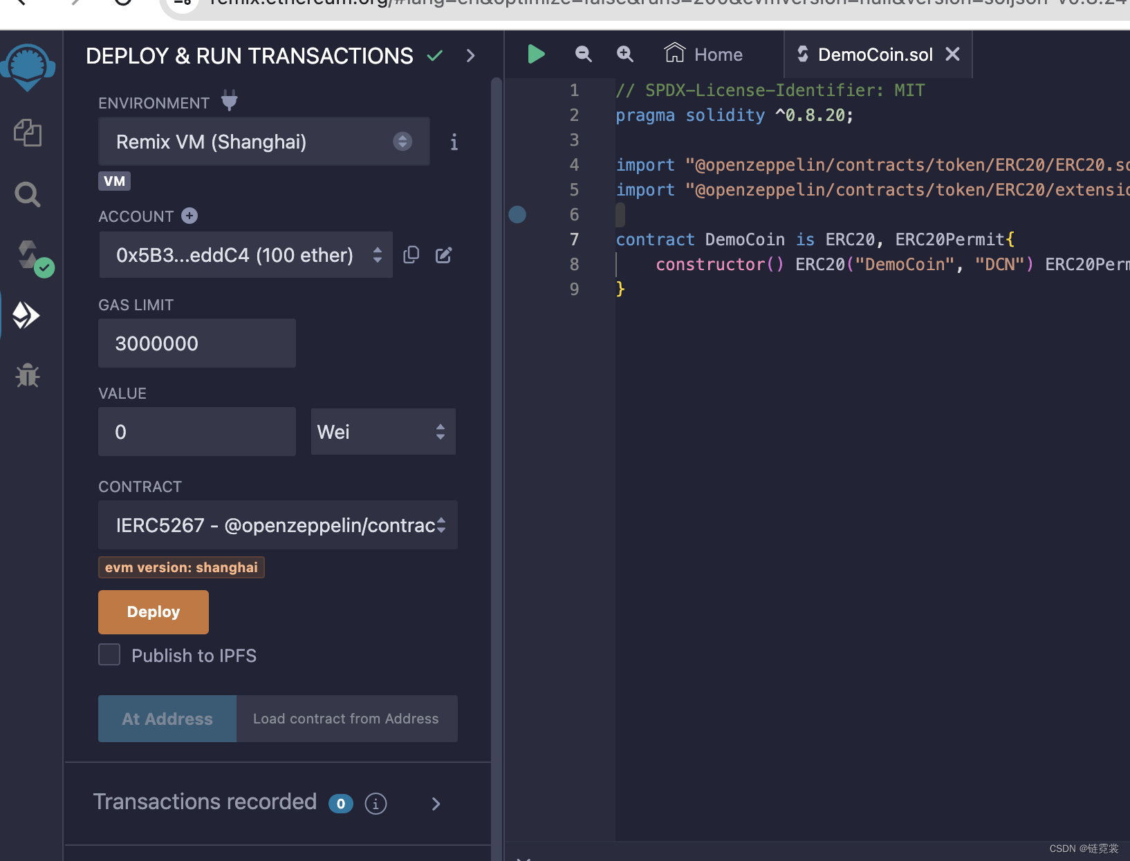Click the At Address button

click(x=167, y=719)
